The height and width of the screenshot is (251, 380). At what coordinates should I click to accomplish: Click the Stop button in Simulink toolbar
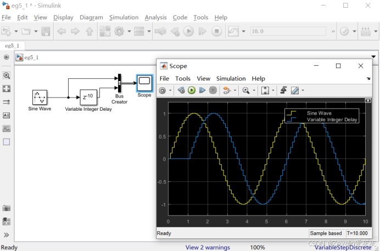click(217, 31)
